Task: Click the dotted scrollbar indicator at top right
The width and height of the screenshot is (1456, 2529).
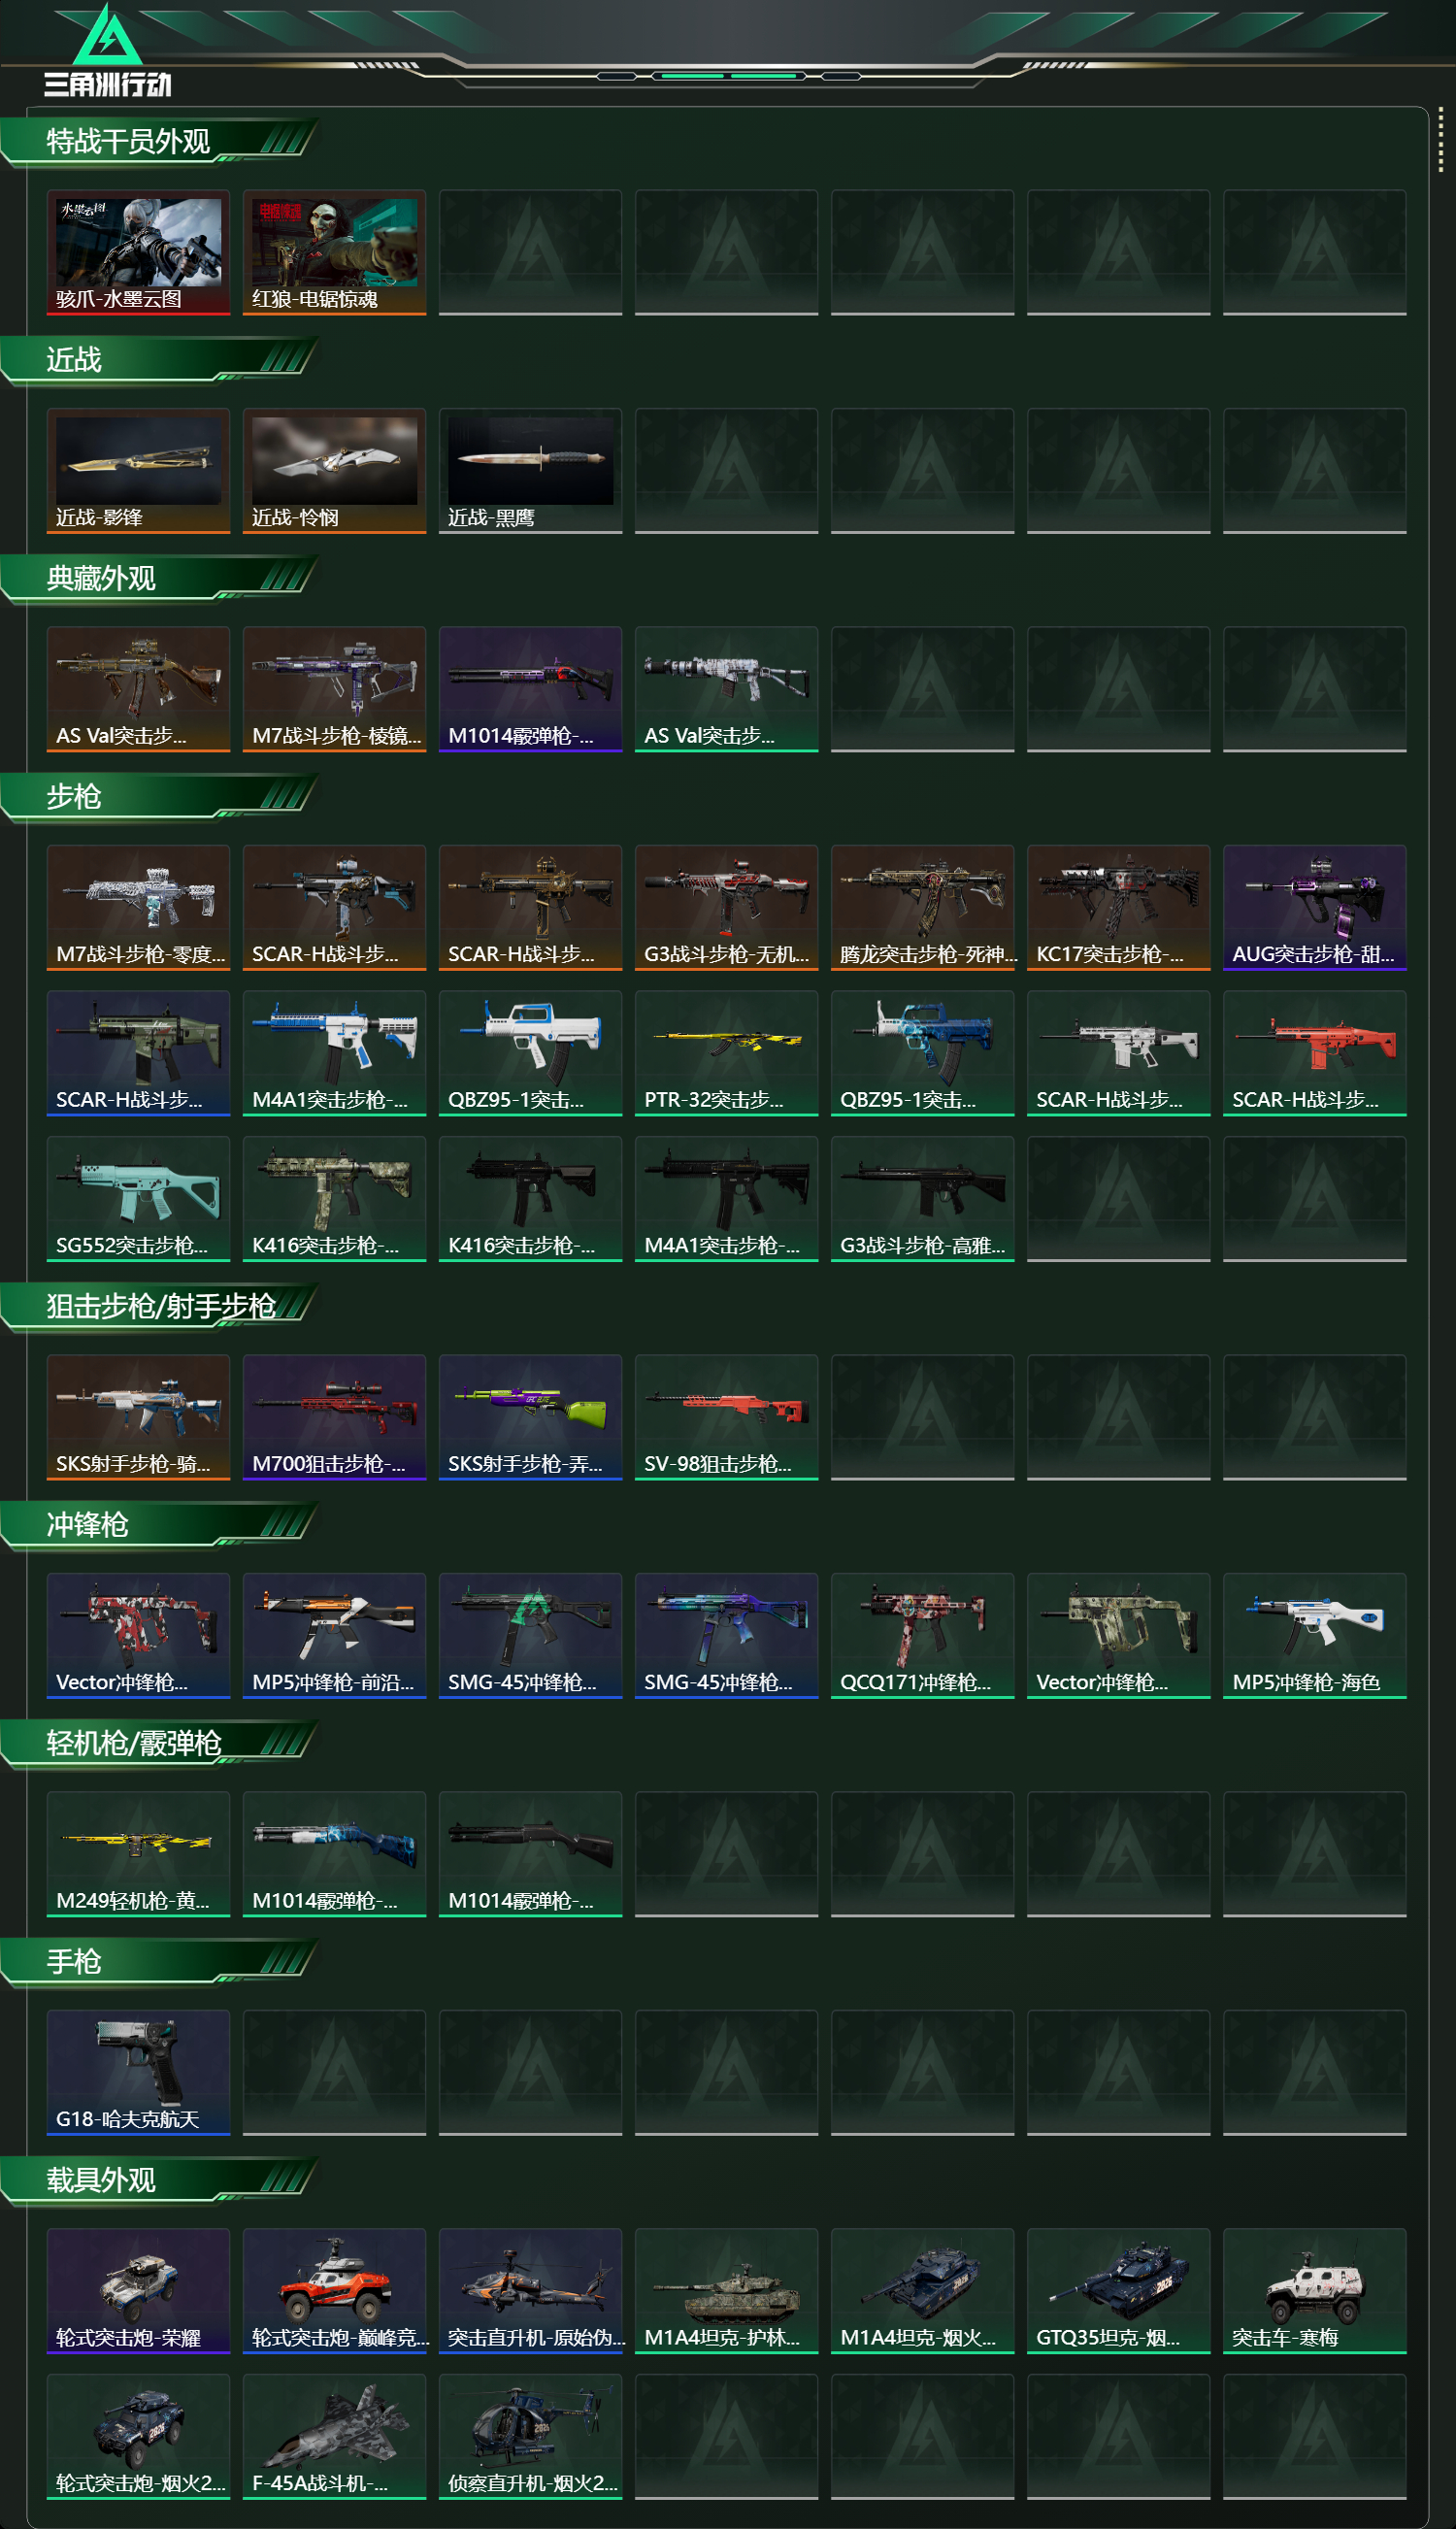Action: (1440, 140)
